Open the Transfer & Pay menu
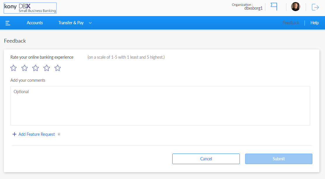 pos(71,23)
